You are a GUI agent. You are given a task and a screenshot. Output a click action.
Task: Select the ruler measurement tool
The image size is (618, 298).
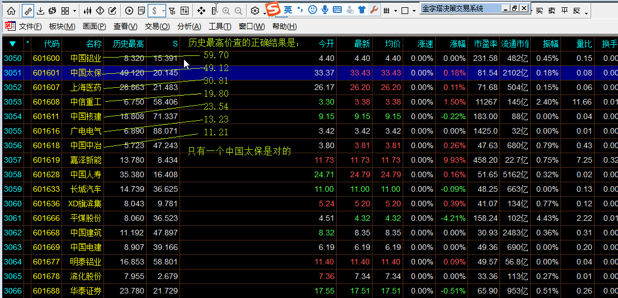(x=27, y=11)
